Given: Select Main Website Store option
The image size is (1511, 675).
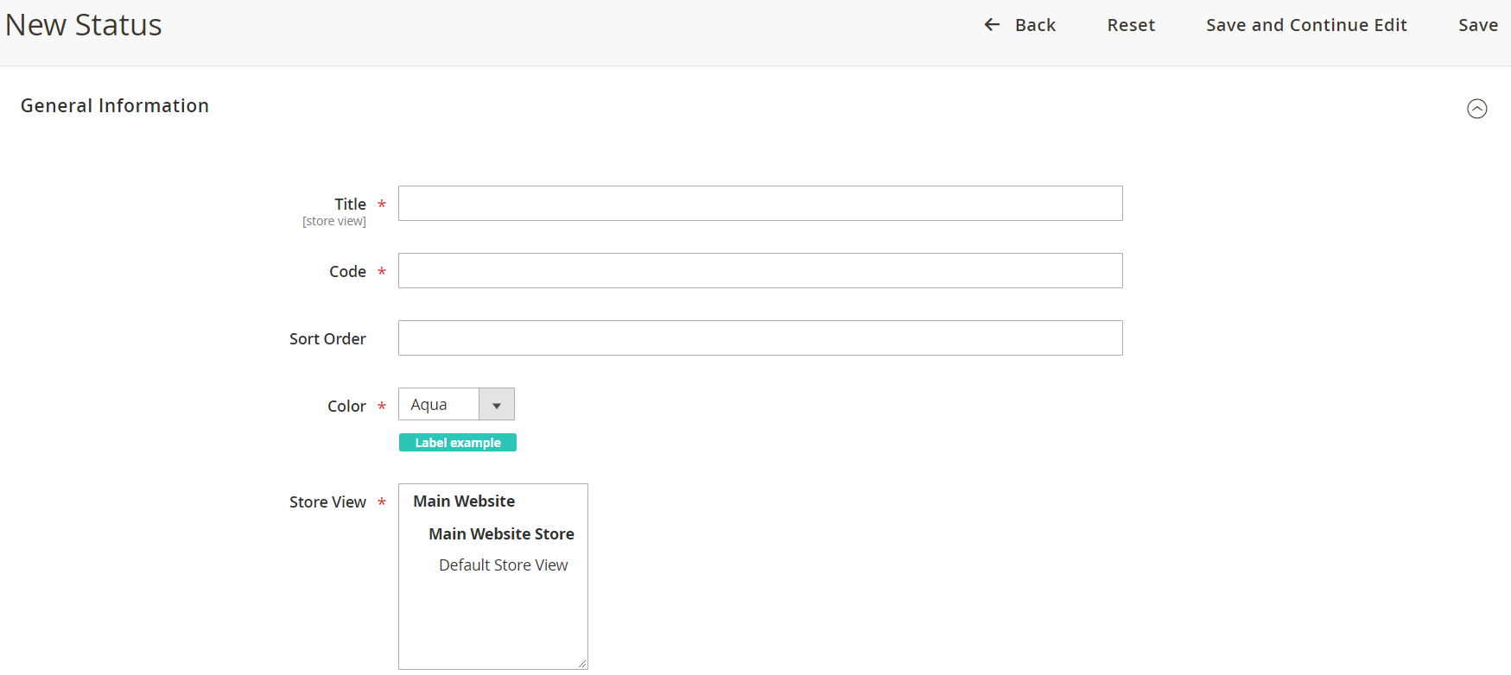Looking at the screenshot, I should pyautogui.click(x=501, y=534).
